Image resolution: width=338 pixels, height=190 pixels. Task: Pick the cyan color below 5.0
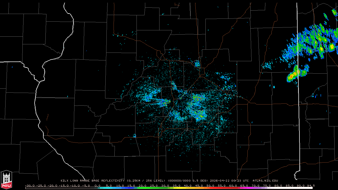pyautogui.click(x=109, y=188)
